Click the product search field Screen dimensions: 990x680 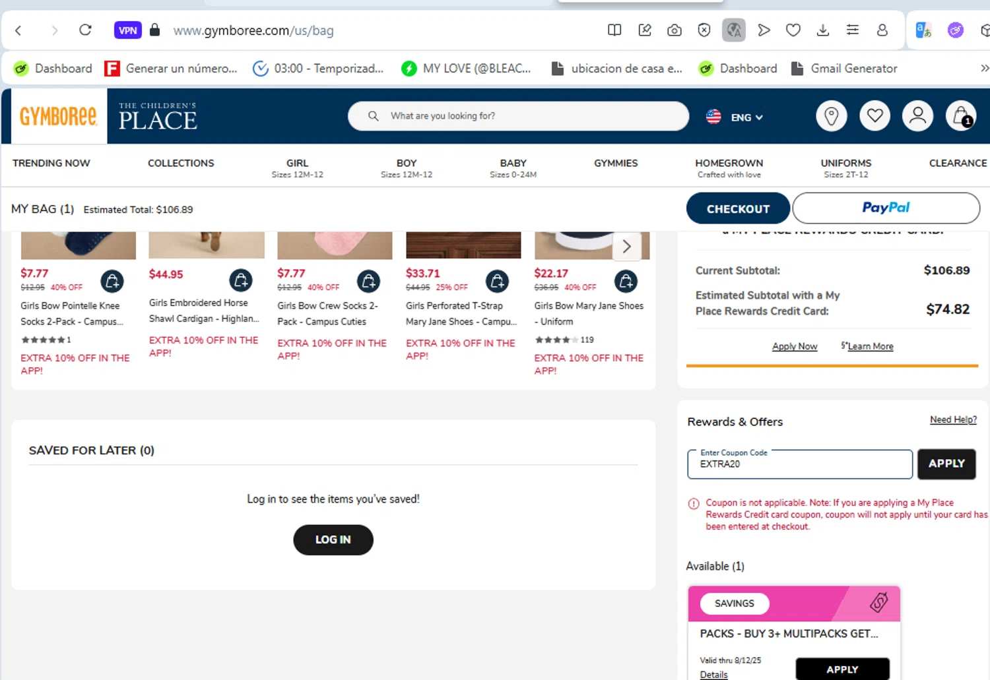[x=518, y=116]
